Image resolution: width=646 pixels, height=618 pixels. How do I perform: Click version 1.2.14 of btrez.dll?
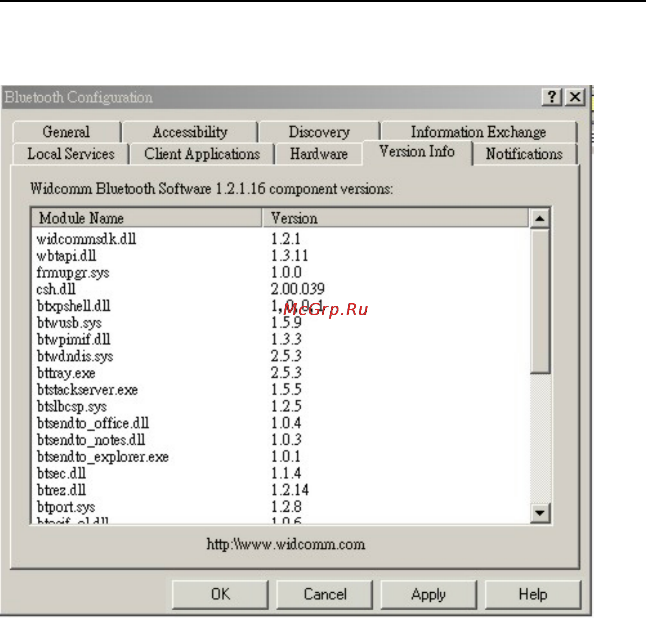(x=290, y=490)
